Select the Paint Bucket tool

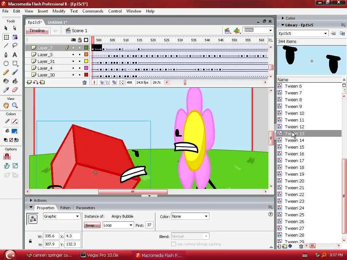[x=15, y=81]
